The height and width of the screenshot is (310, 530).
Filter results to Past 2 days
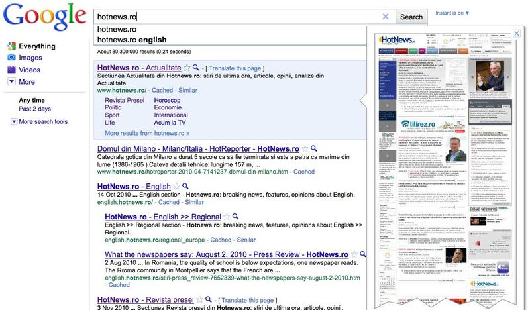point(35,109)
